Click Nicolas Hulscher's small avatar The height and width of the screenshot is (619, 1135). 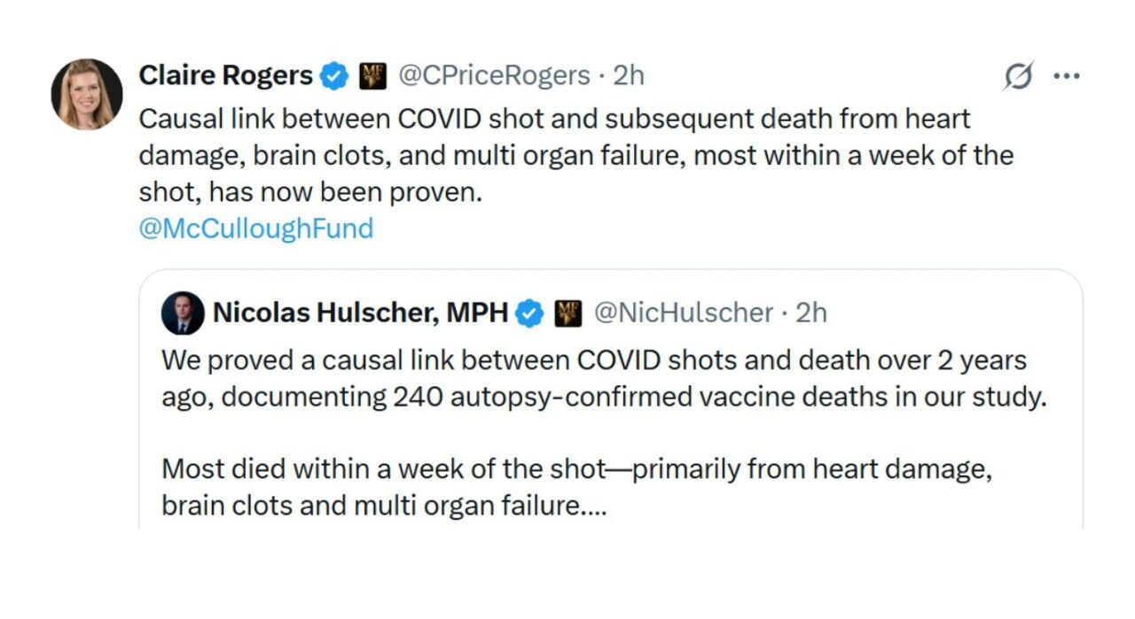182,313
